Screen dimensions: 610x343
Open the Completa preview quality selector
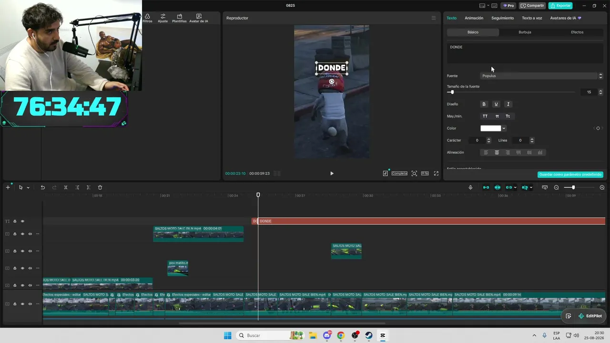pyautogui.click(x=399, y=173)
